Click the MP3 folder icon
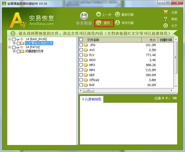Image resolution: width=185 pixels, height=152 pixels. [x=86, y=65]
